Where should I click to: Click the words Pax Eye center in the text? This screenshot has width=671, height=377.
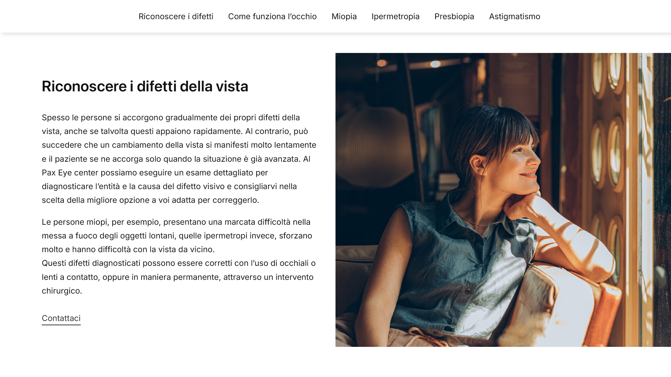(x=70, y=173)
